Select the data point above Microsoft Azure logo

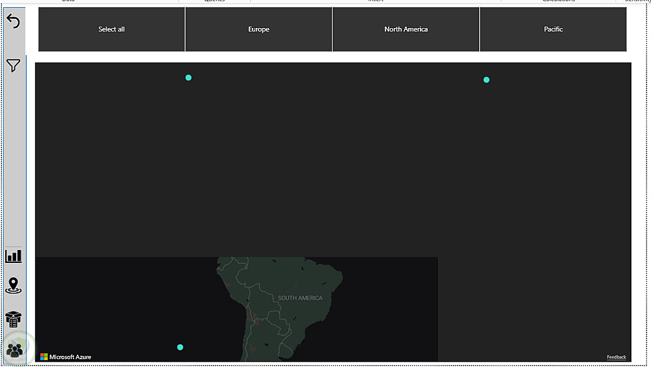(180, 347)
